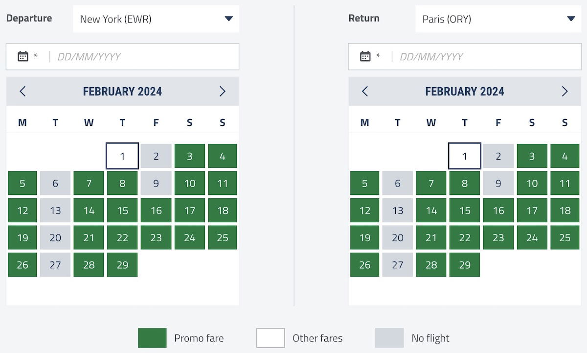The width and height of the screenshot is (587, 353).
Task: Select February 1 as departure date
Action: pos(122,156)
